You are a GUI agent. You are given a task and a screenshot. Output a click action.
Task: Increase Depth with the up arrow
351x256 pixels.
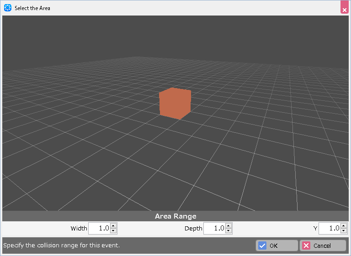(229, 226)
